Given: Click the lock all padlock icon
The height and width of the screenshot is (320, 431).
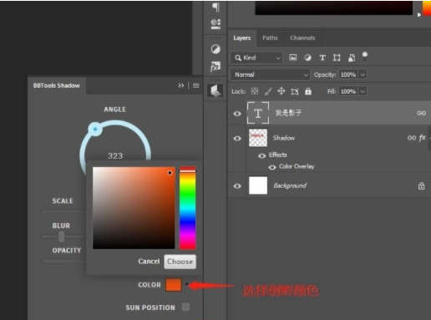Looking at the screenshot, I should [308, 91].
